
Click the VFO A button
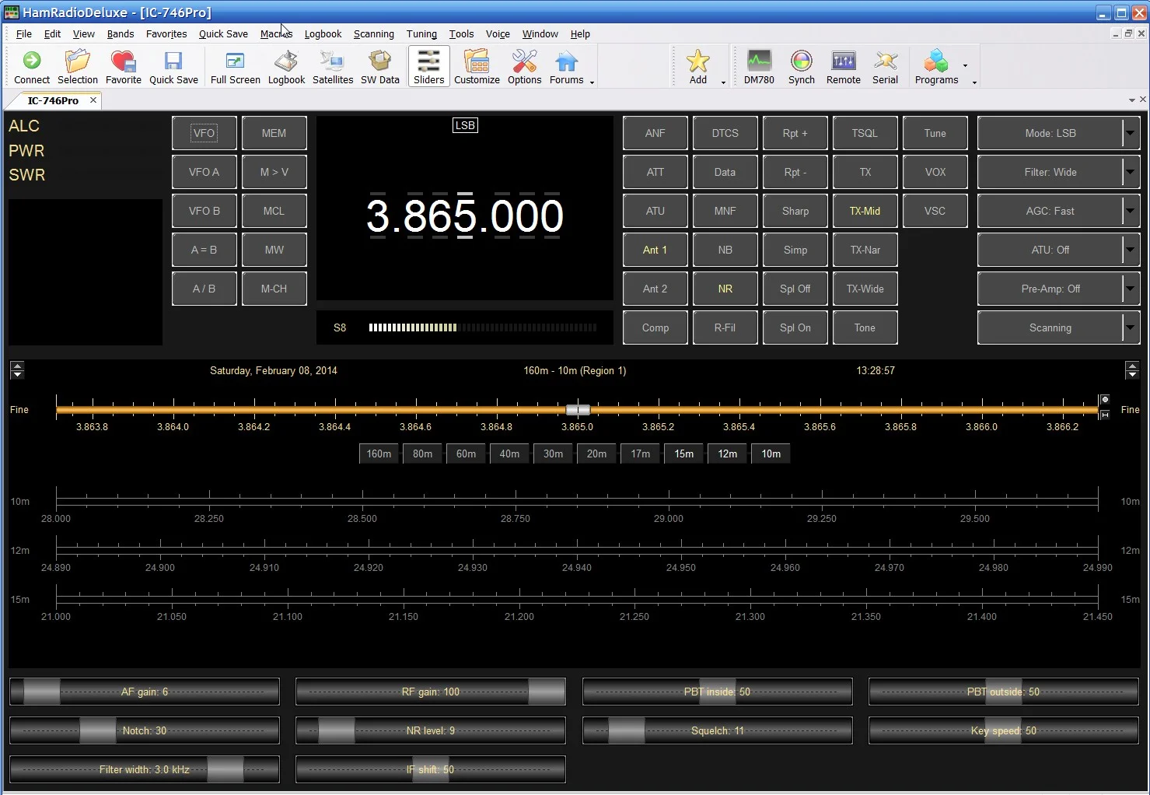tap(204, 172)
